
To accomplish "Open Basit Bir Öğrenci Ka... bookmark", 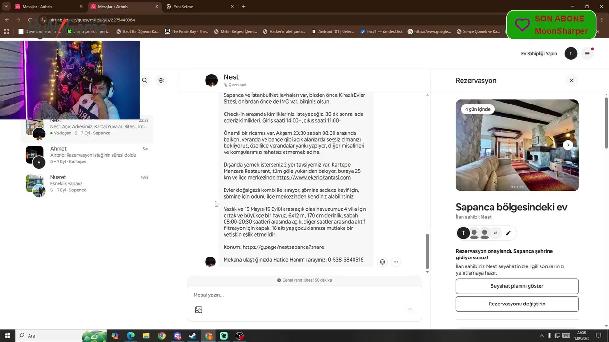I will click(137, 32).
